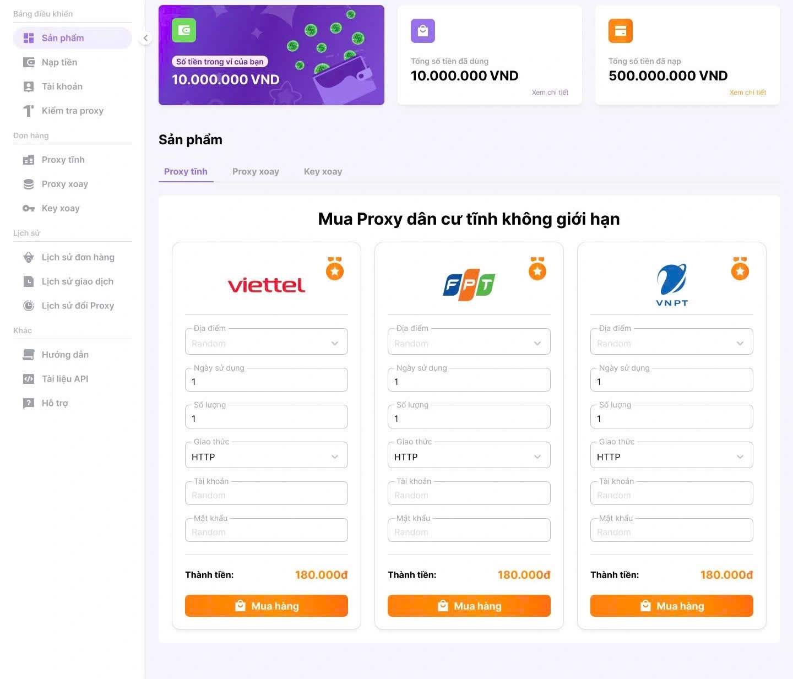The width and height of the screenshot is (793, 679).
Task: Collapse the sidebar with the chevron arrow
Action: pyautogui.click(x=145, y=38)
